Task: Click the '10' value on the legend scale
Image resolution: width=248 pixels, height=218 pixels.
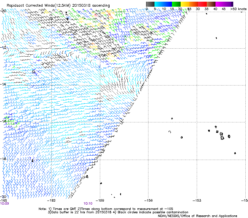Action: (x=164, y=9)
